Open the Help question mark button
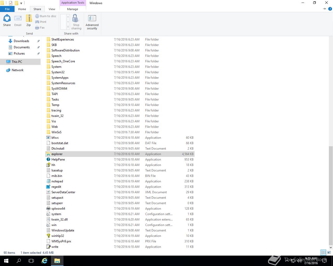Viewport: 333px width, 266px height. pyautogui.click(x=330, y=9)
